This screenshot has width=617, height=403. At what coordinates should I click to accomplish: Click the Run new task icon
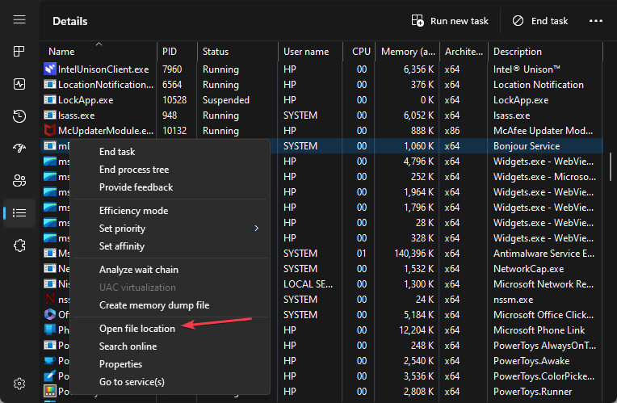coord(418,20)
